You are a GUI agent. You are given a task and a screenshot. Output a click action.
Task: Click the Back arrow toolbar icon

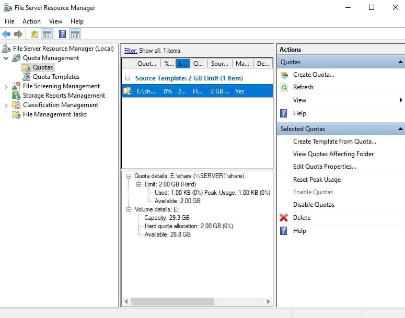(x=6, y=34)
